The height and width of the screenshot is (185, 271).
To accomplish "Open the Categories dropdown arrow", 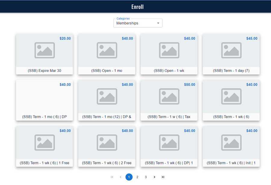I will 158,23.
